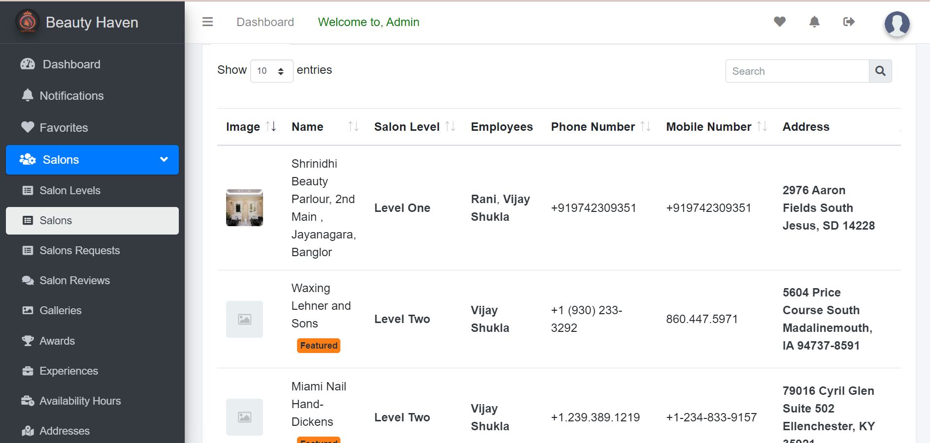This screenshot has height=443, width=930.
Task: Click the logout icon in header
Action: [x=849, y=22]
